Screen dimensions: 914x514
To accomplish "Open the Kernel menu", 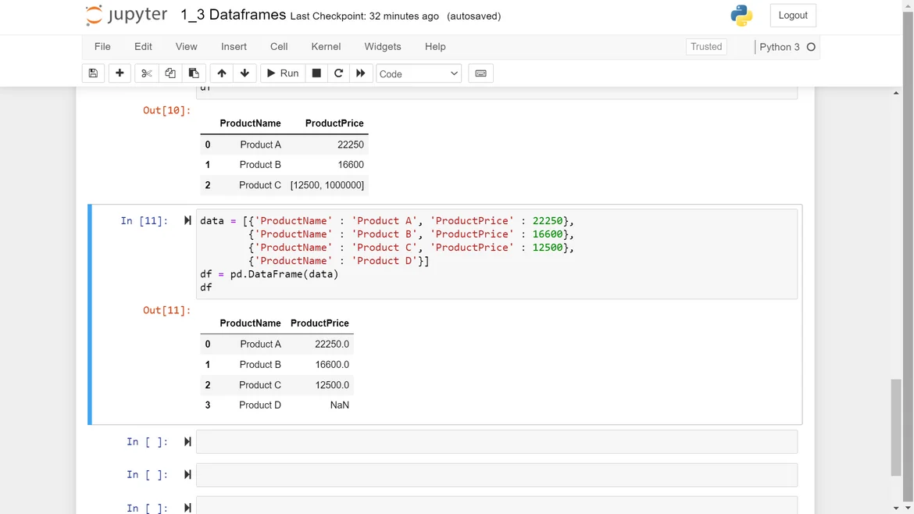I will (326, 47).
